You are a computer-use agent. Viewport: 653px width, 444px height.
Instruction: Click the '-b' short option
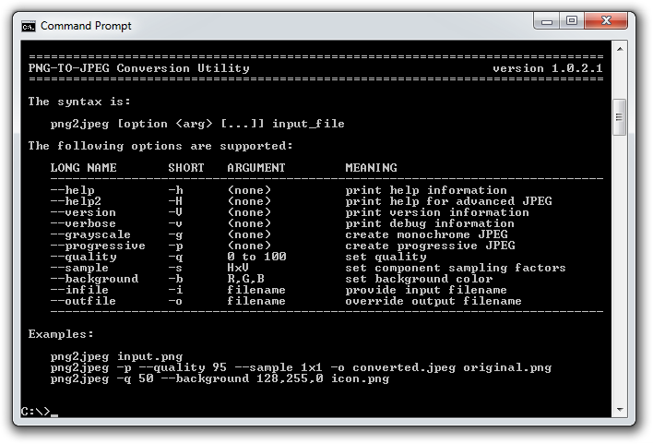point(176,279)
